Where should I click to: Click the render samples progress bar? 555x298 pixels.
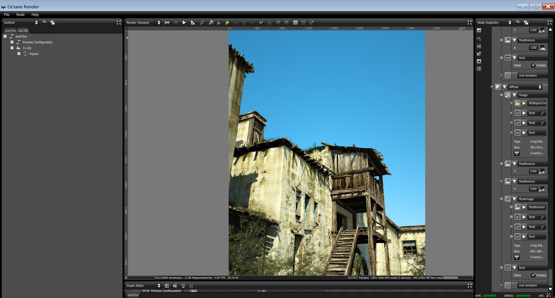point(140,278)
